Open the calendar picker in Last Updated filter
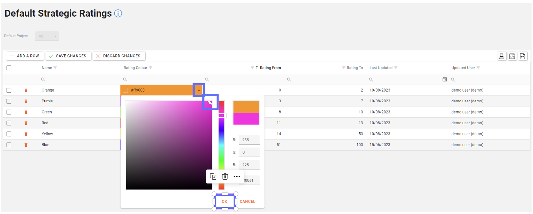Viewport: 533px width, 214px height. [445, 79]
